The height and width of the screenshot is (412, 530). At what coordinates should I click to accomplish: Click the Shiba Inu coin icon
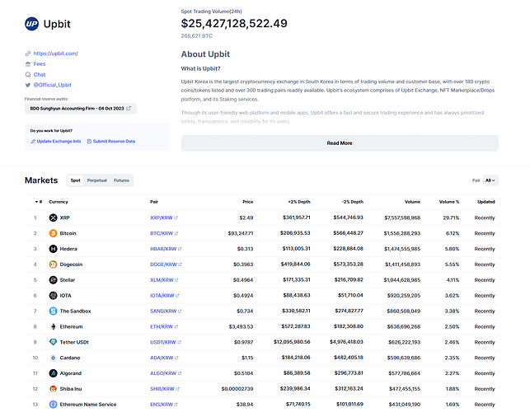point(53,389)
